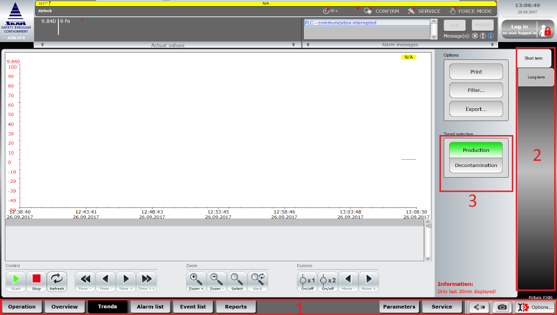Image resolution: width=557 pixels, height=315 pixels.
Task: Open the Alarm list page
Action: click(150, 307)
